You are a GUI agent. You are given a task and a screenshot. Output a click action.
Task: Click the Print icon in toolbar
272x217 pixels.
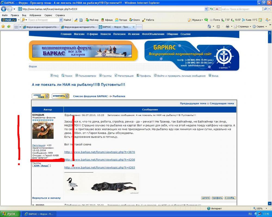[227, 27]
